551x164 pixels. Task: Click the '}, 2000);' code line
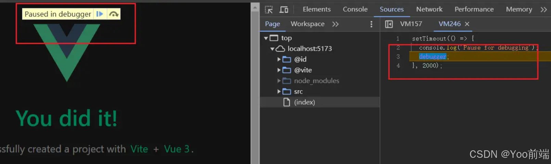tap(427, 65)
